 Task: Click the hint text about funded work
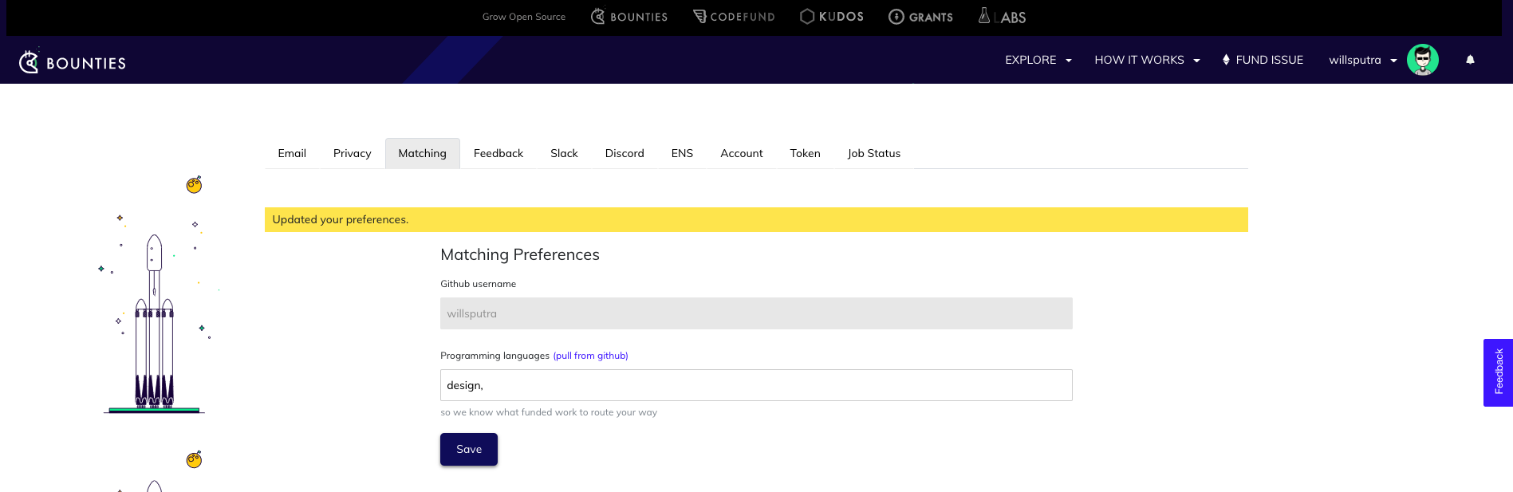click(549, 412)
